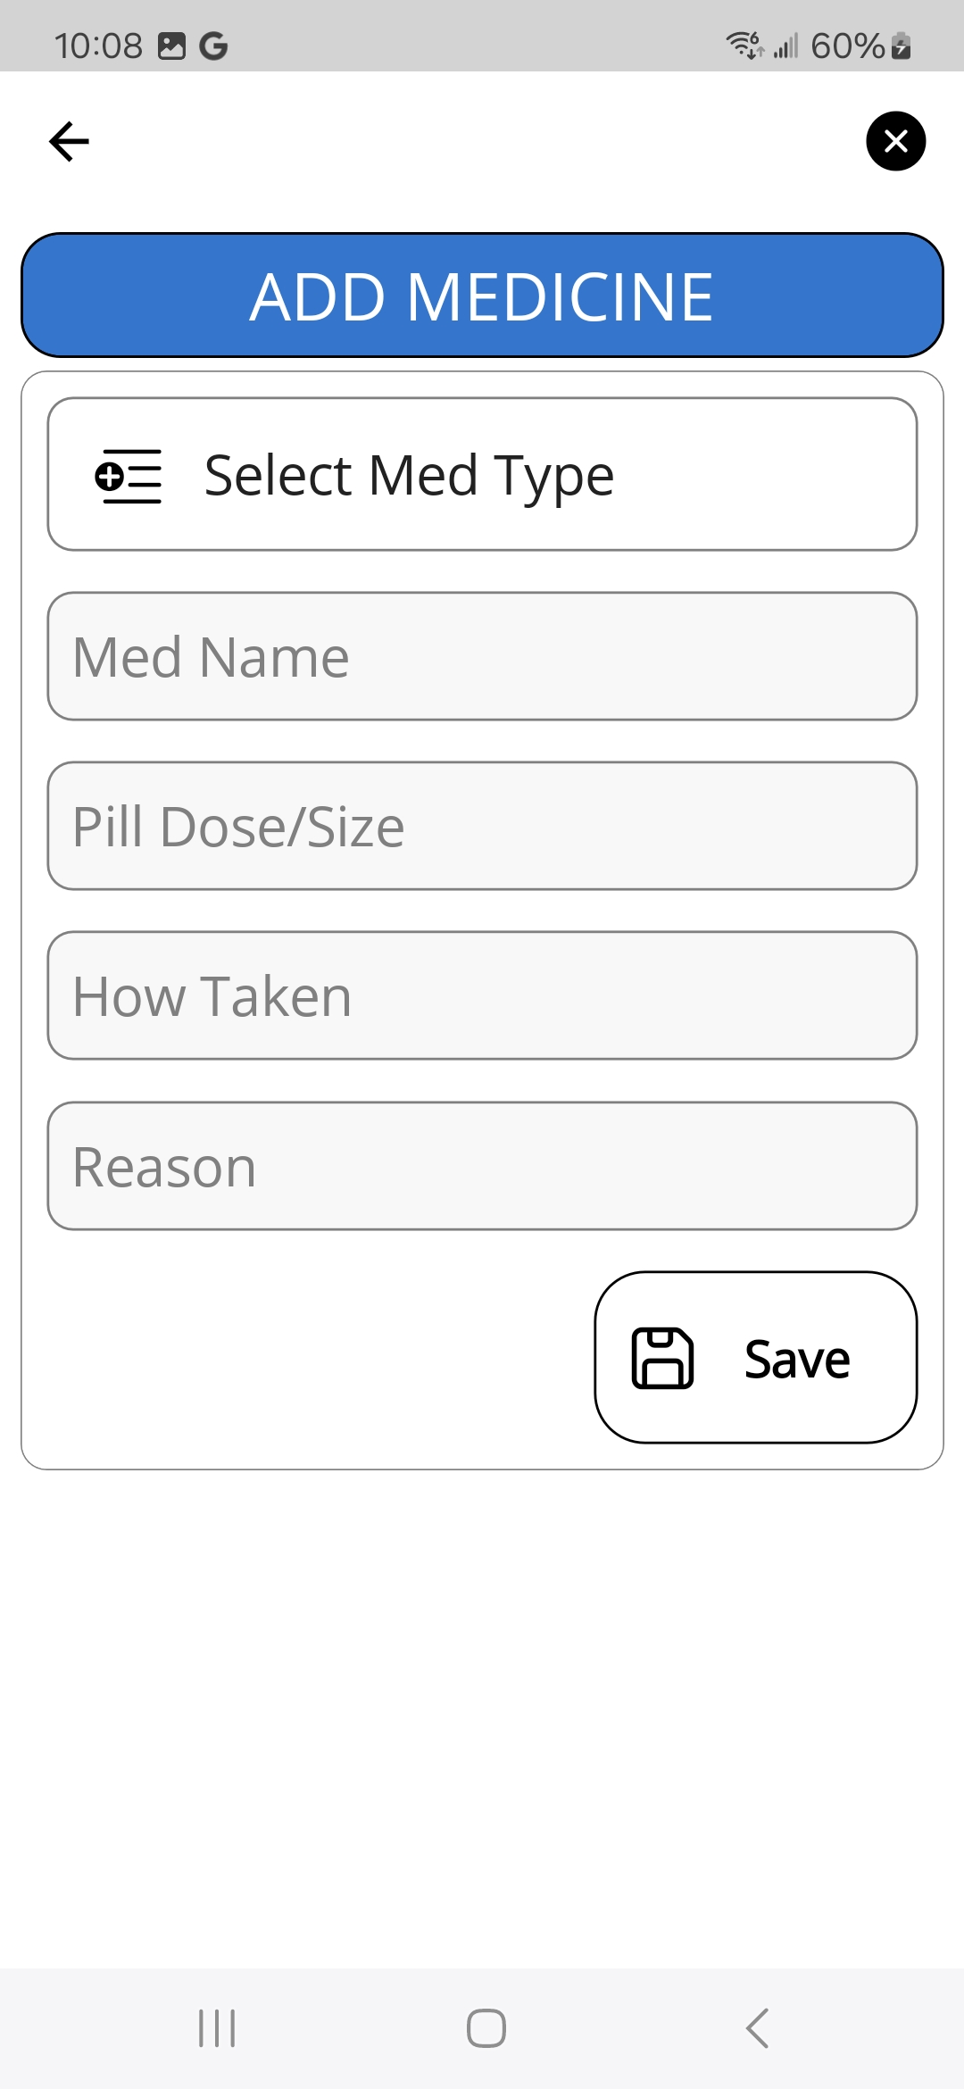Close the Add Medicine screen with X
Image resolution: width=964 pixels, height=2089 pixels.
pos(895,141)
